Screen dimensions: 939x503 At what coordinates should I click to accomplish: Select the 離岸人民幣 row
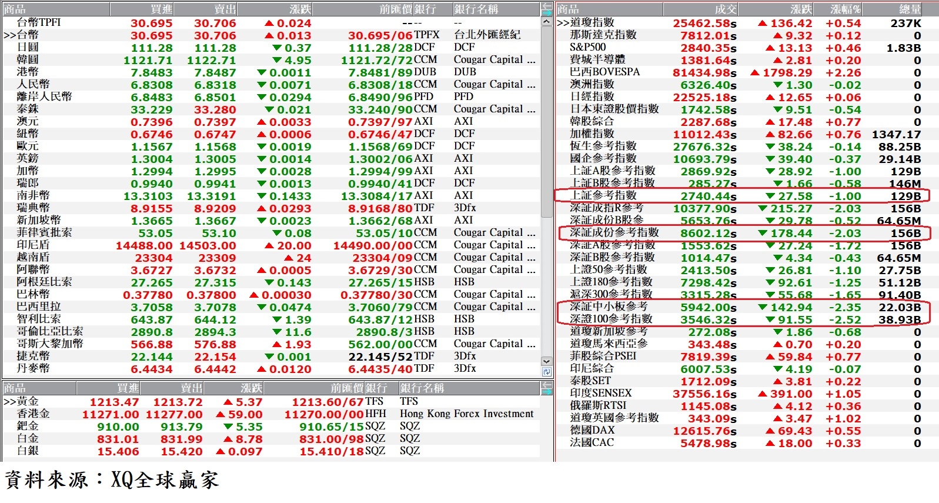[x=270, y=96]
